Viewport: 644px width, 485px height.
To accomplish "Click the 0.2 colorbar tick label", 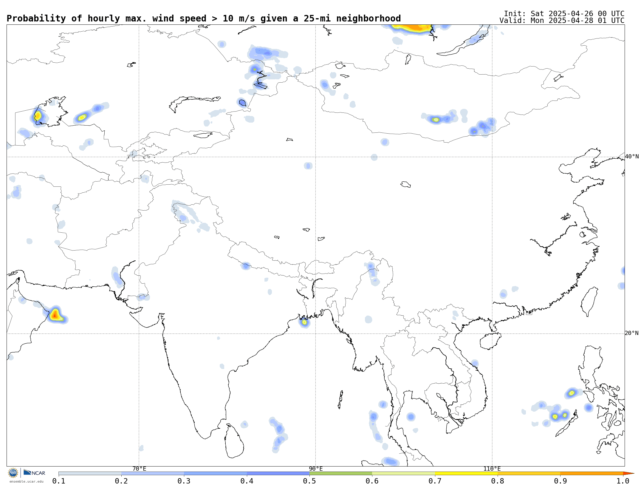I will (x=121, y=481).
